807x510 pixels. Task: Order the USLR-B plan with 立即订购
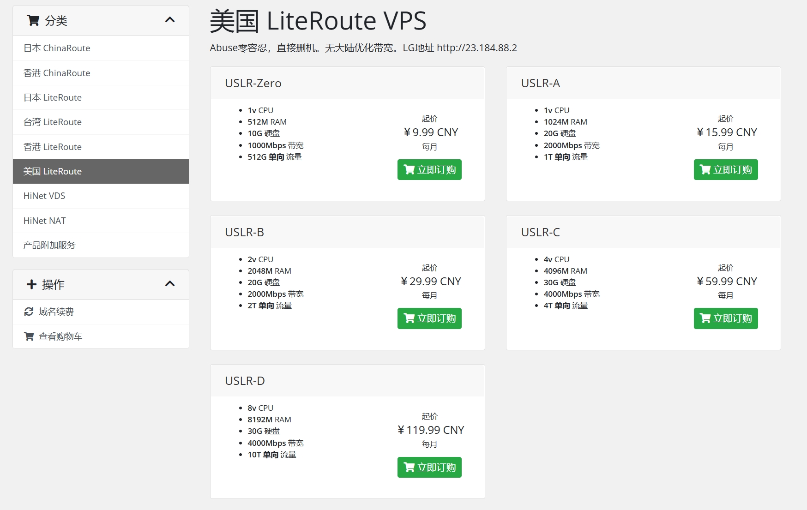point(429,318)
